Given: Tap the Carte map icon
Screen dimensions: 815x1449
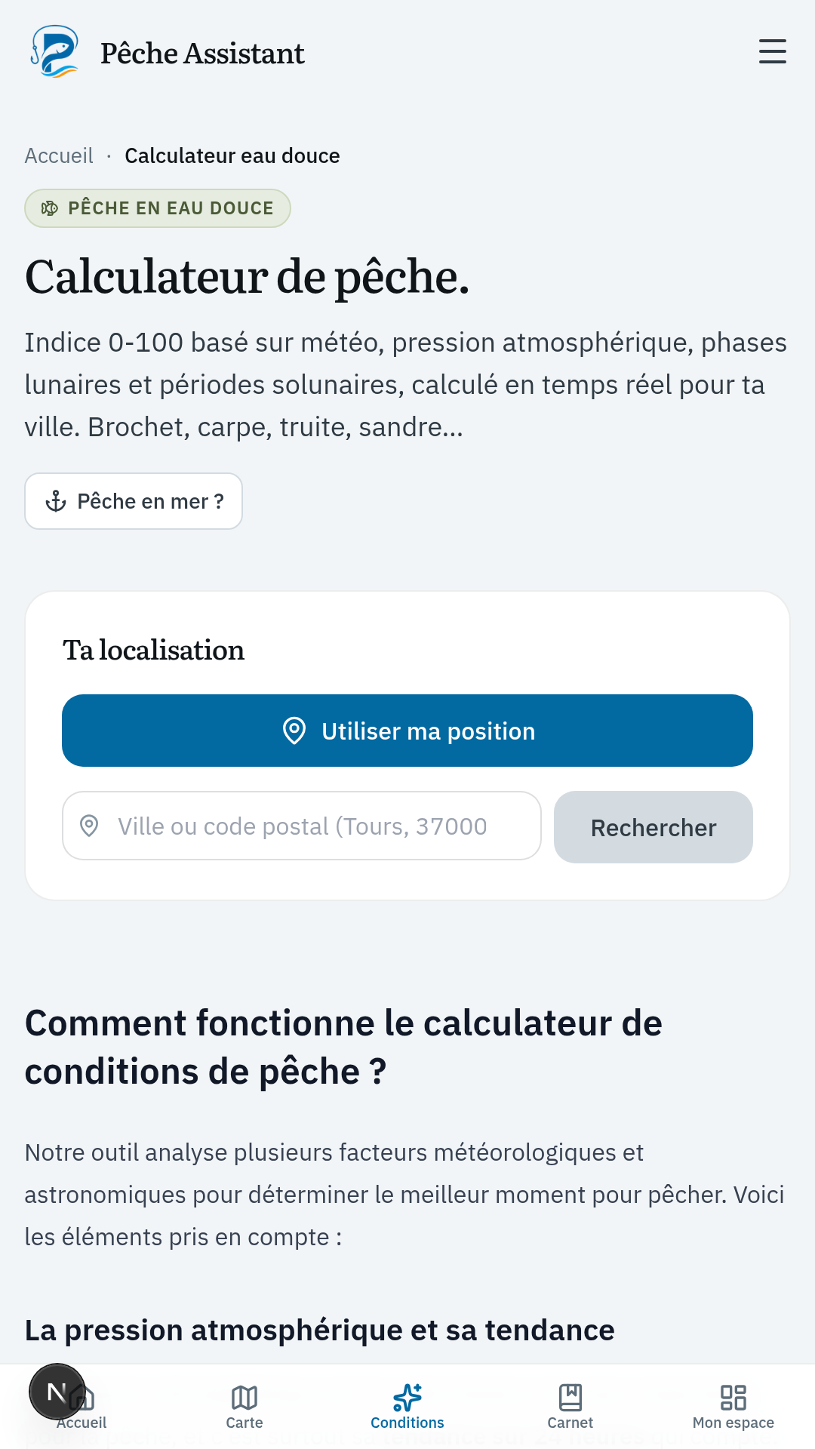Looking at the screenshot, I should (x=244, y=1397).
